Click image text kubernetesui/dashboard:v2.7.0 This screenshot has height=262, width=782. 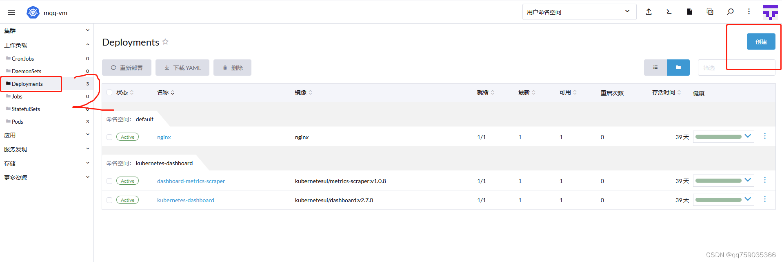[334, 200]
